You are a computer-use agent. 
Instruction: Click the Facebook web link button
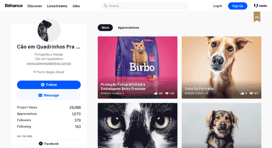click(x=49, y=144)
